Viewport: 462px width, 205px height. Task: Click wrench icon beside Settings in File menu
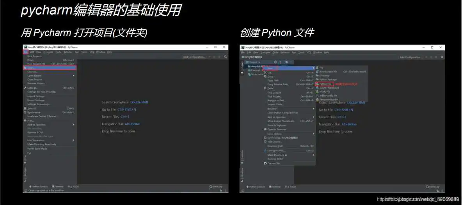[x=25, y=88]
